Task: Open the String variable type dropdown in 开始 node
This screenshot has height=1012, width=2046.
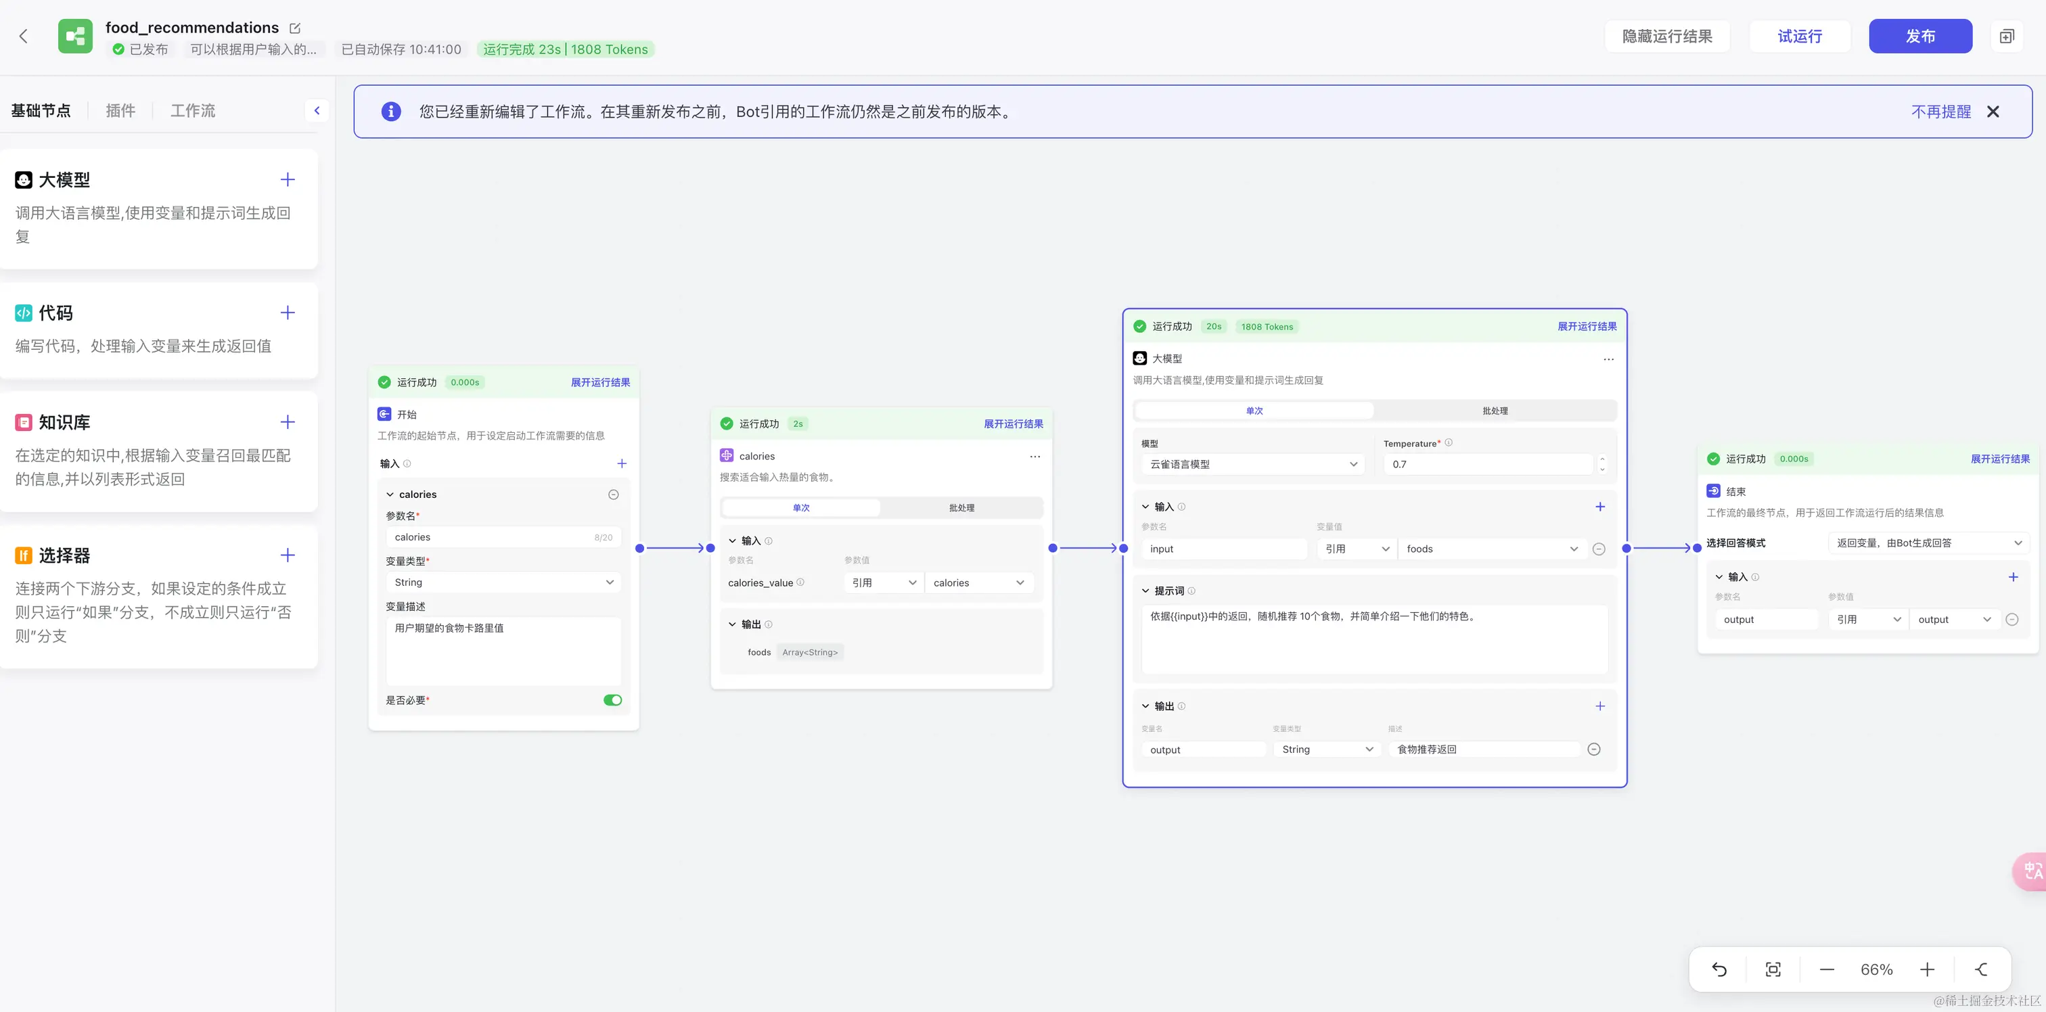Action: pos(503,582)
